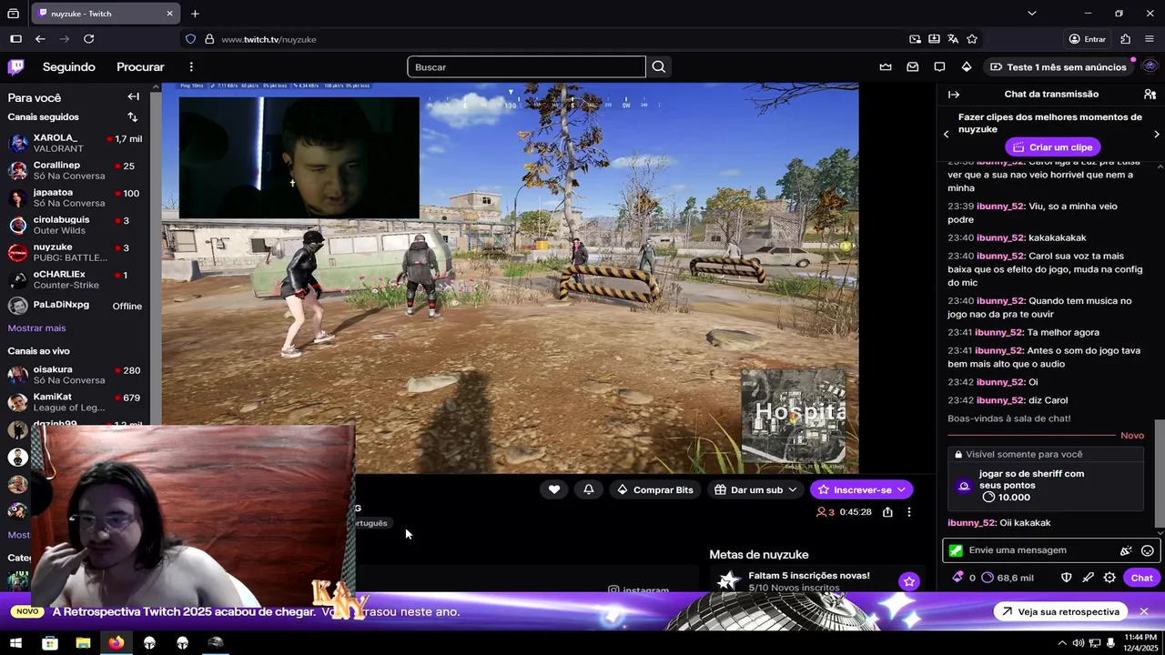Click the search magnifier button

tap(659, 66)
